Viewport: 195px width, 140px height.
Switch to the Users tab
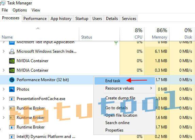[x=97, y=19]
